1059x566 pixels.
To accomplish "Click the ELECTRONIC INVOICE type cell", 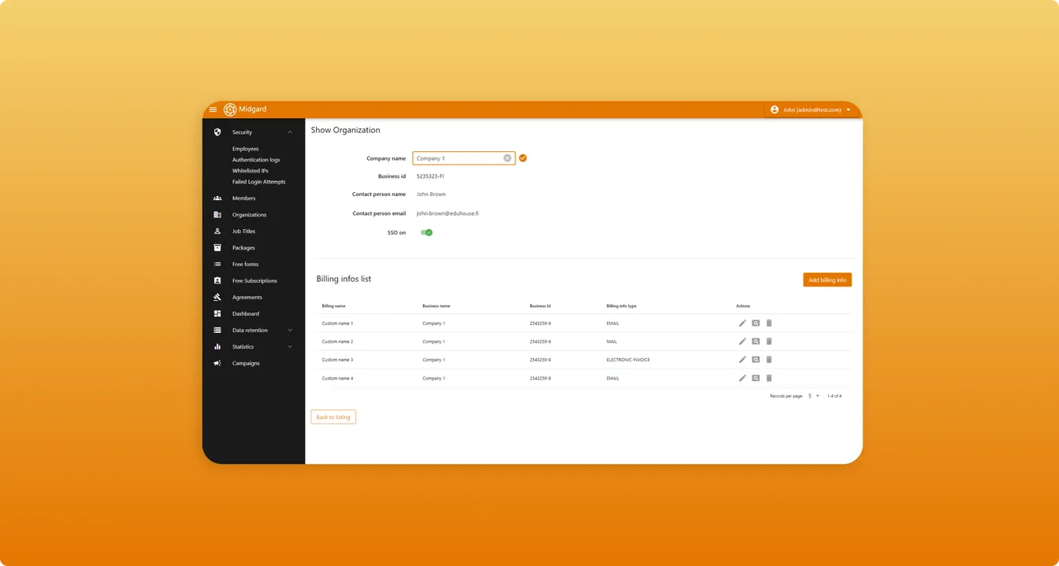I will coord(628,360).
